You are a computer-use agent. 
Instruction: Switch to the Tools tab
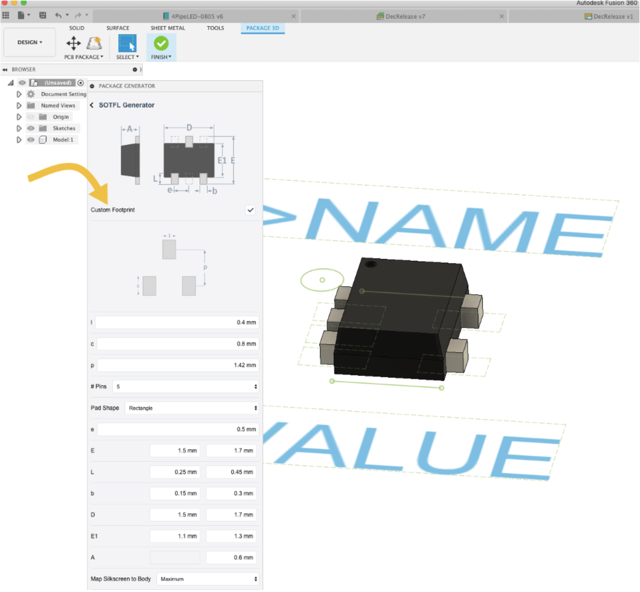(215, 28)
